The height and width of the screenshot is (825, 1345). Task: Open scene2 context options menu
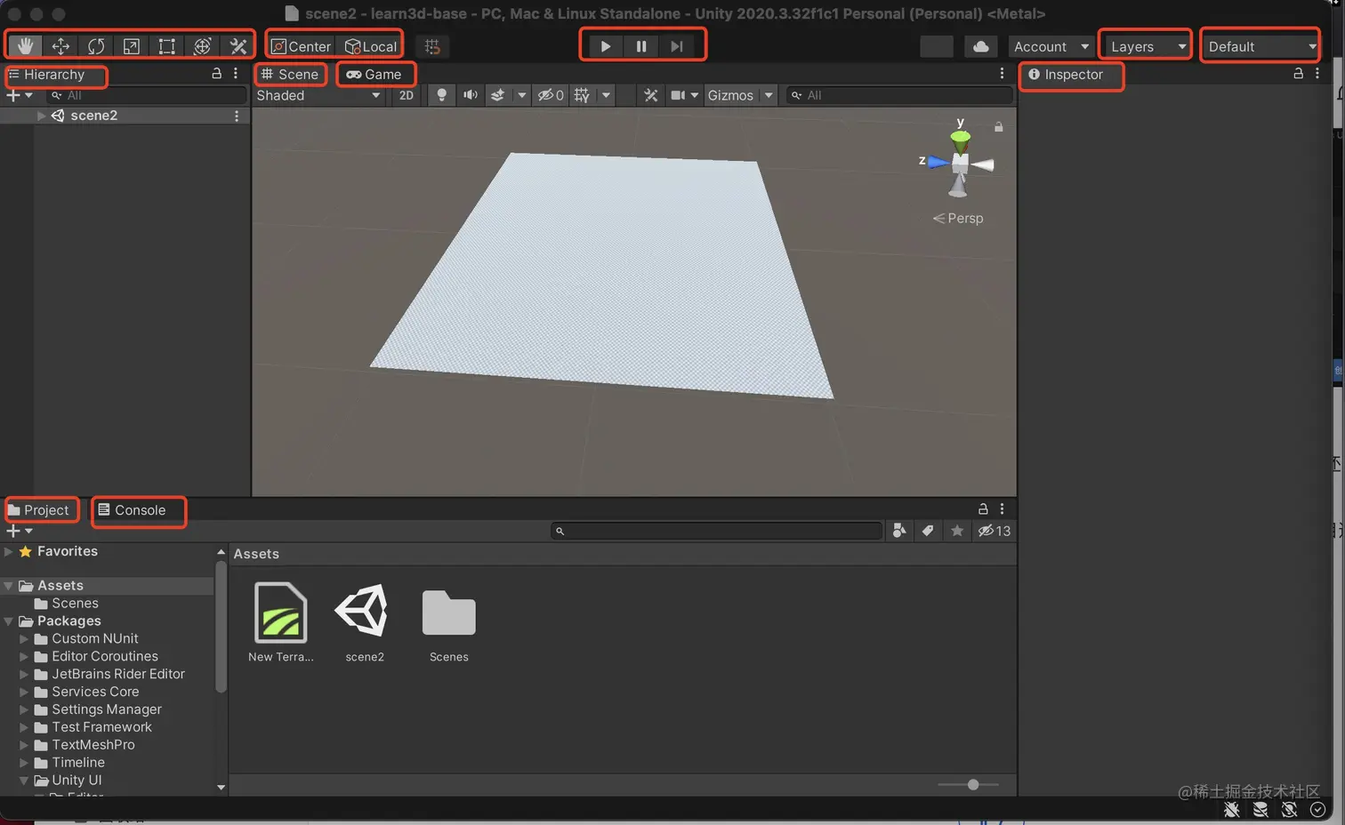point(237,116)
